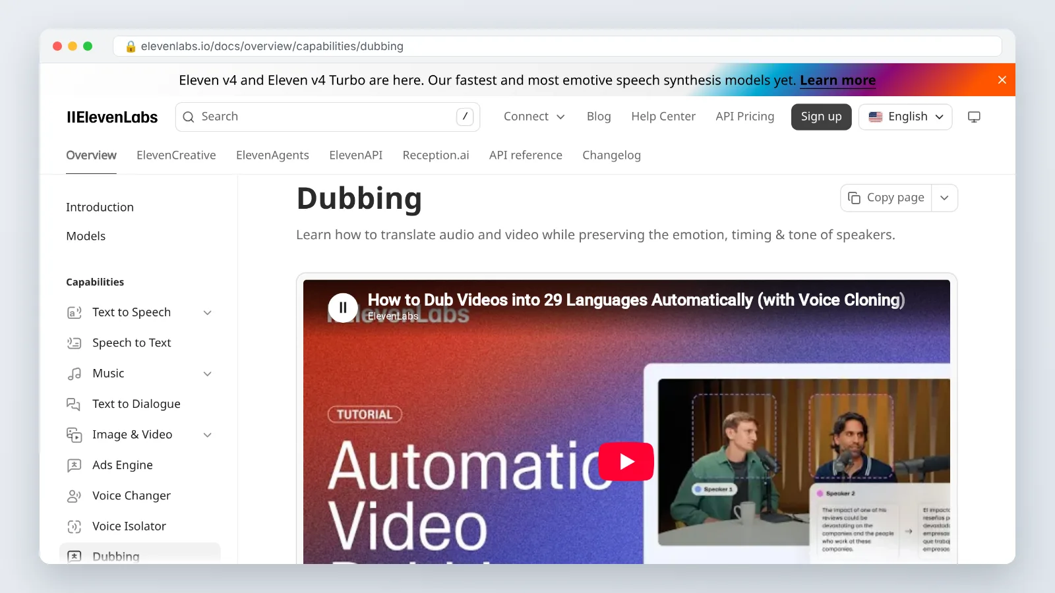Click into the Search input field

point(328,117)
